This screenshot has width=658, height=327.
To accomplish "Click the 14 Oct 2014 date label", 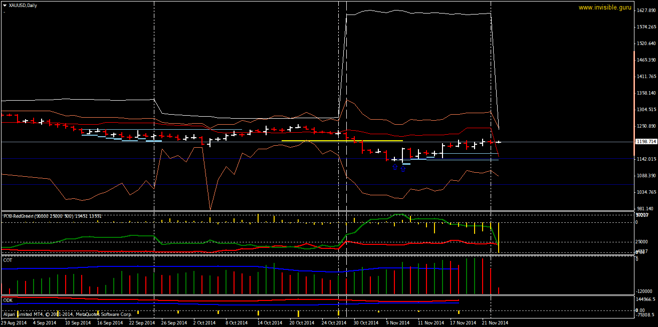I will [x=270, y=323].
